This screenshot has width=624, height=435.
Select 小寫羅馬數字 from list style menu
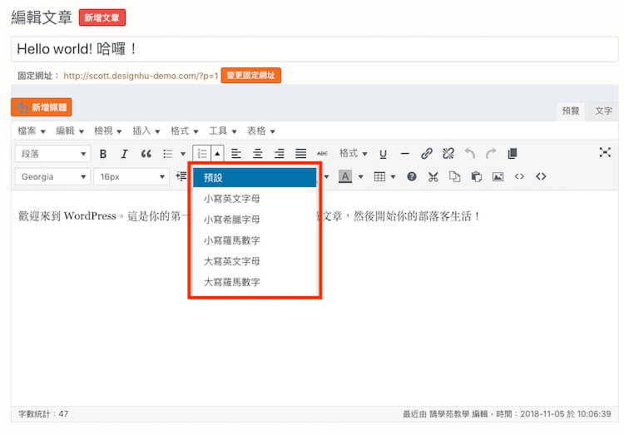[232, 240]
